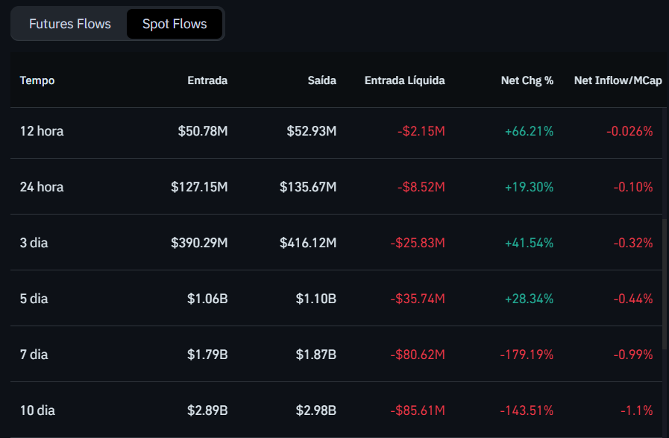Click the $1.87B saída value

(x=315, y=355)
